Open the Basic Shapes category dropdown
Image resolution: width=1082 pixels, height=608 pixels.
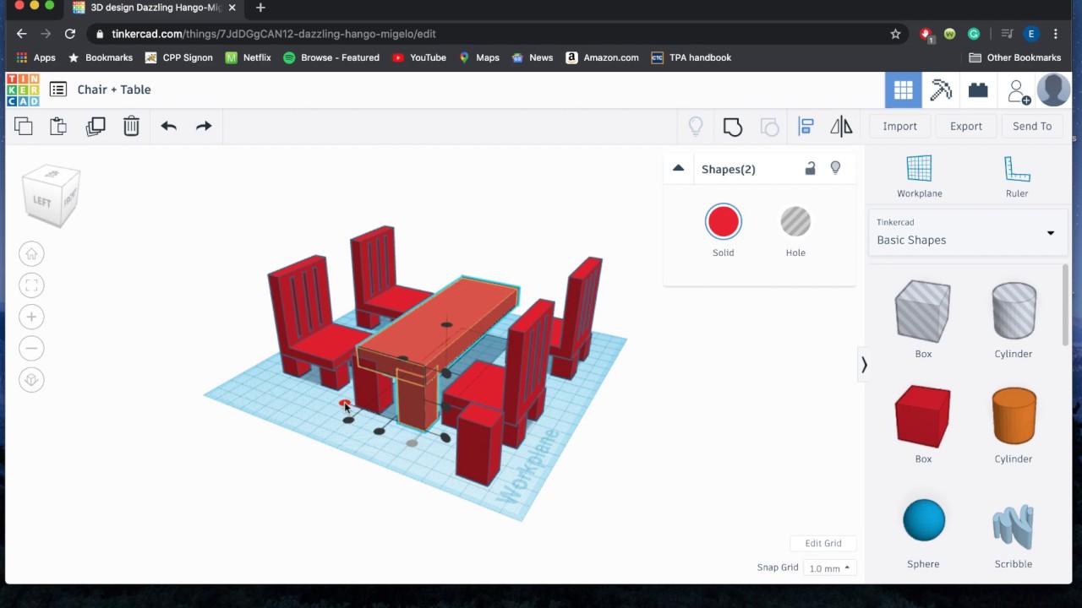coord(966,232)
